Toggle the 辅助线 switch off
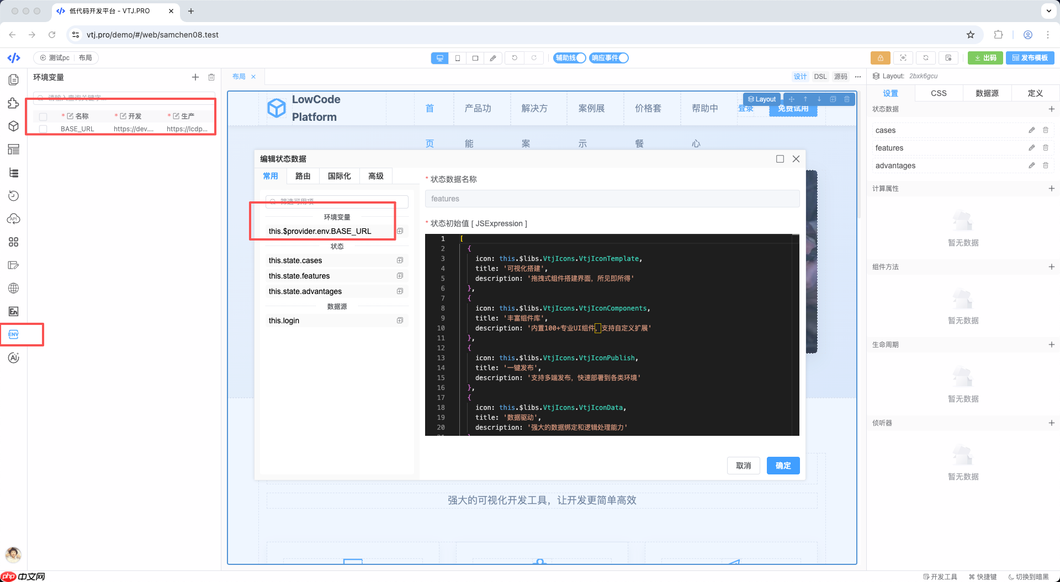Image resolution: width=1060 pixels, height=582 pixels. [580, 58]
